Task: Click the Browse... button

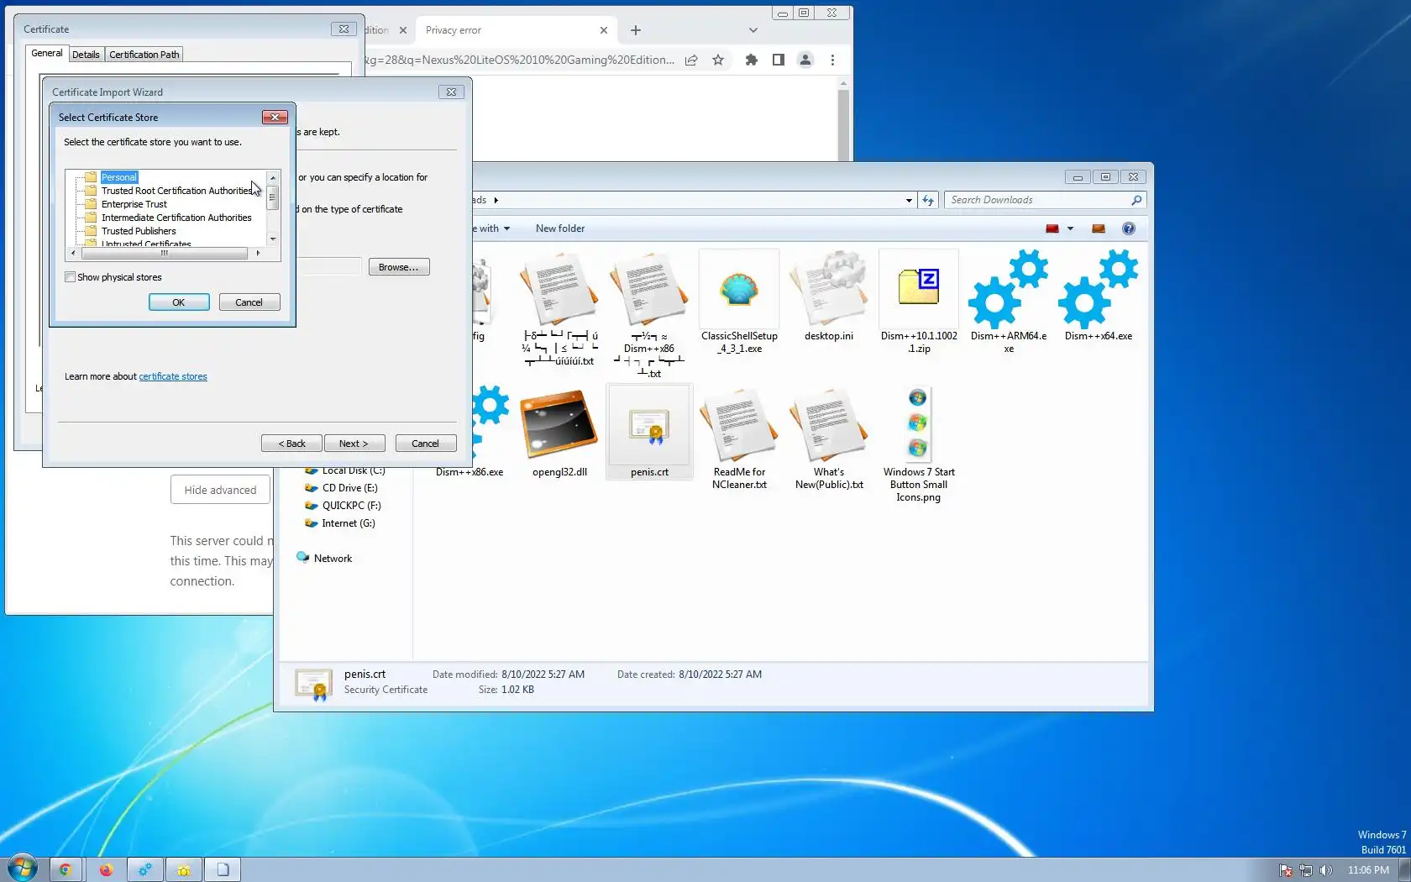Action: tap(399, 267)
